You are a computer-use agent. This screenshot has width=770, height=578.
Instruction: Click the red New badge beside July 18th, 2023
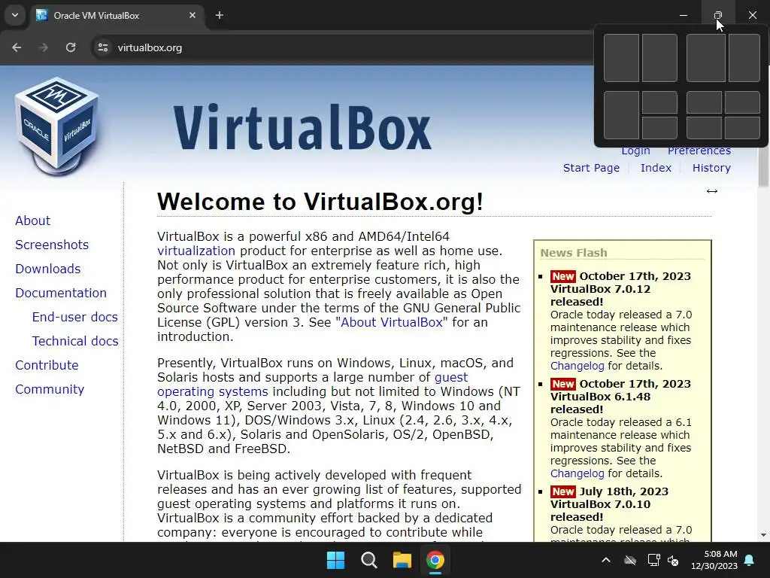coord(562,491)
